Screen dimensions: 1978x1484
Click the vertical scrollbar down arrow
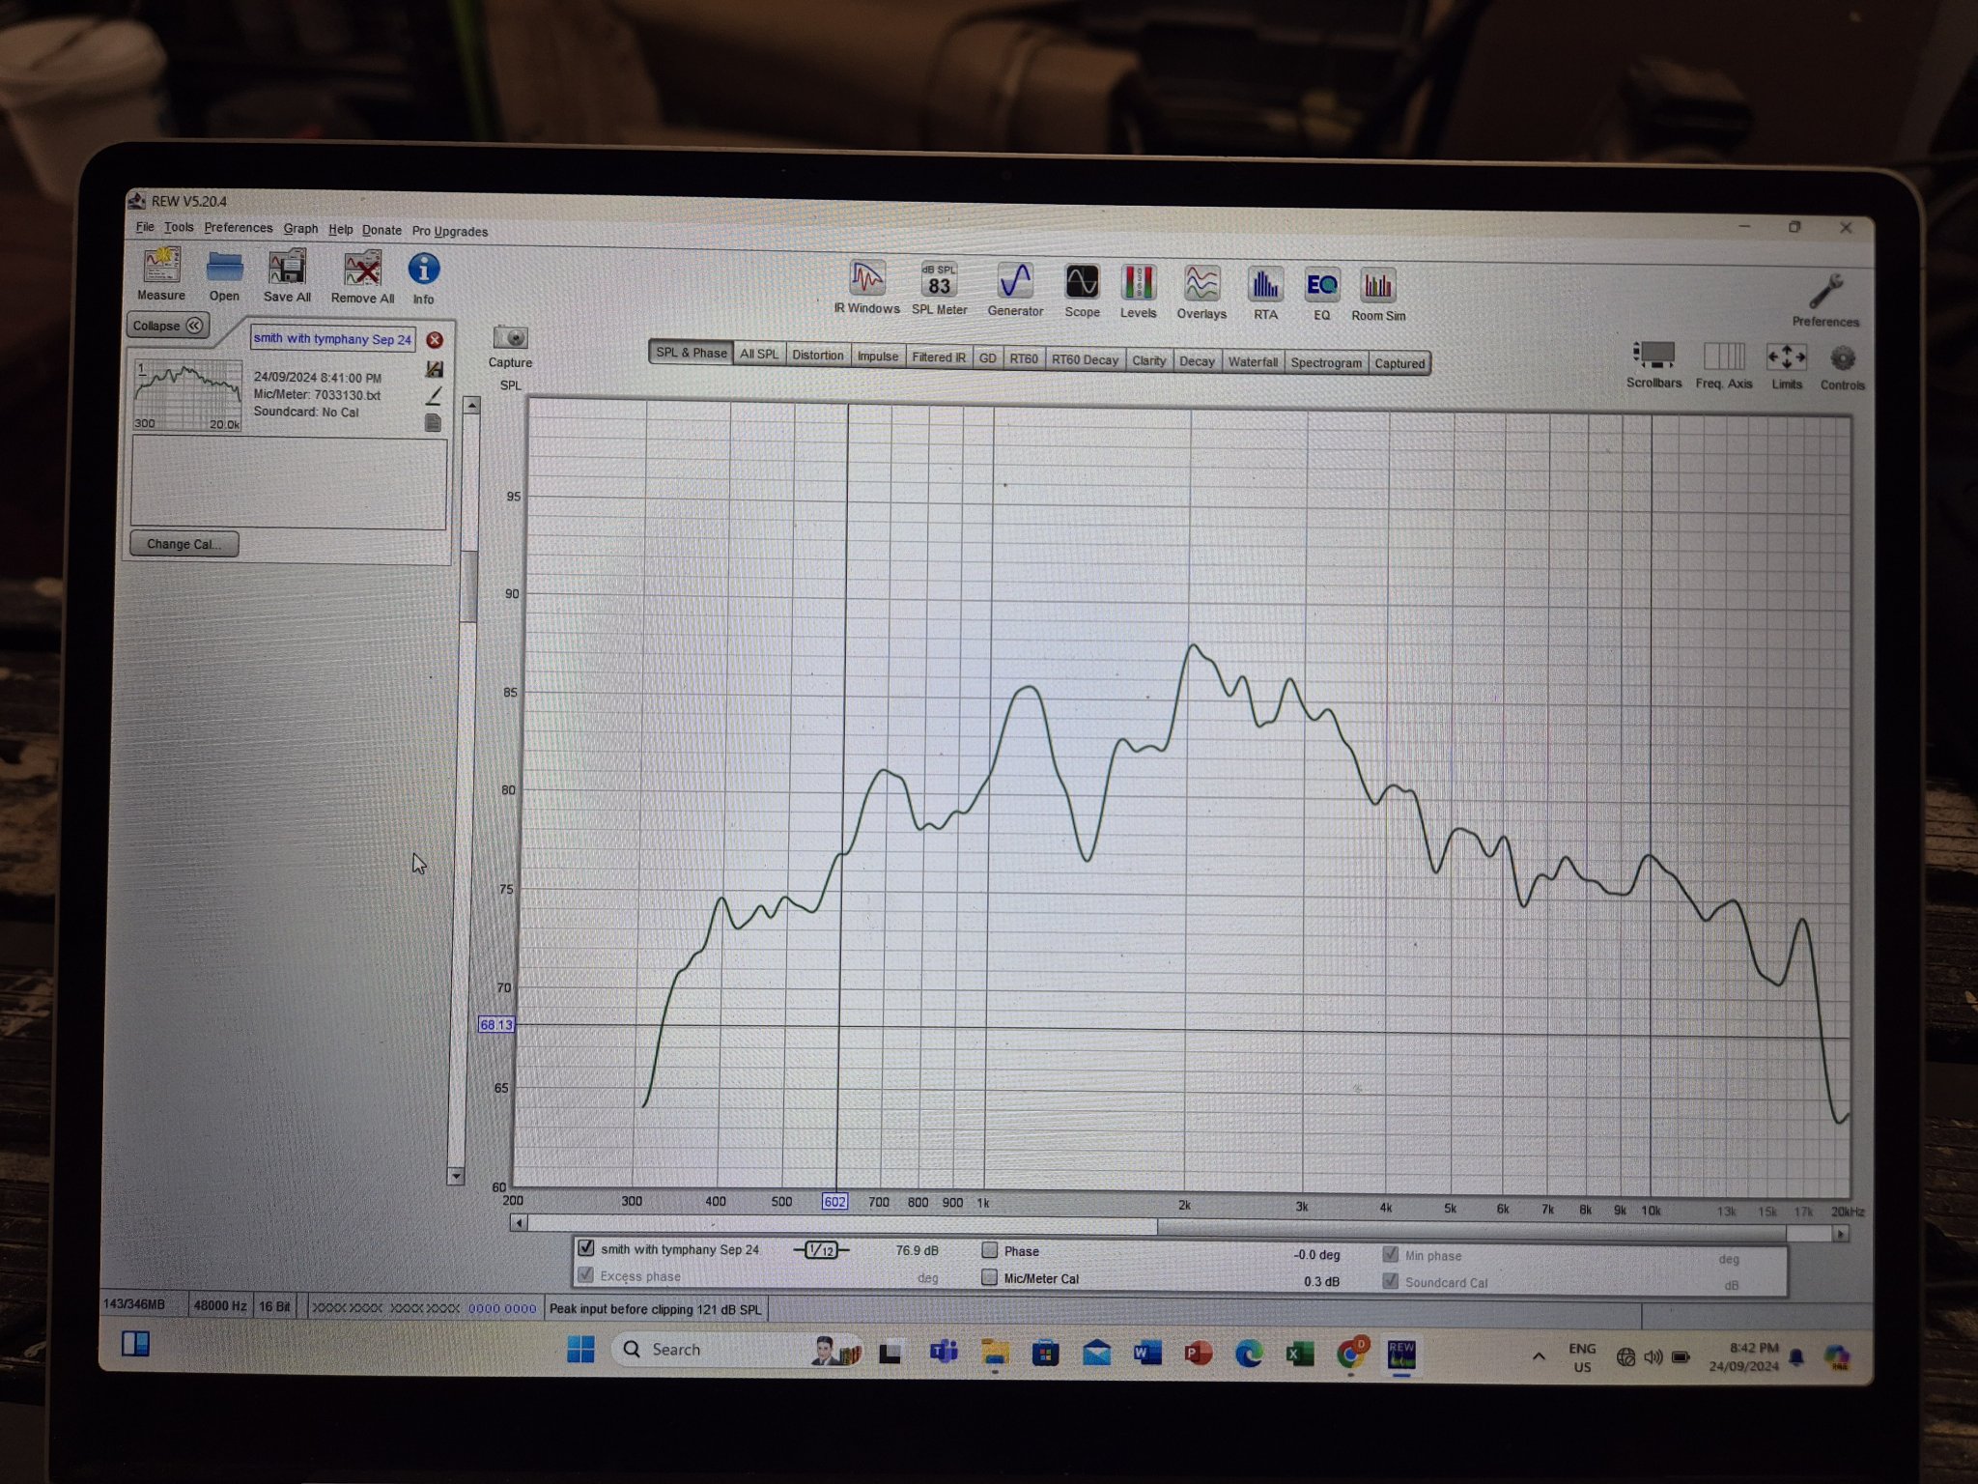tap(456, 1176)
